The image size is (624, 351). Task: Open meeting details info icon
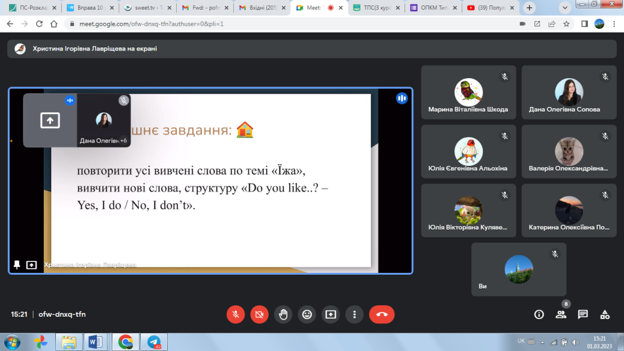pyautogui.click(x=539, y=314)
